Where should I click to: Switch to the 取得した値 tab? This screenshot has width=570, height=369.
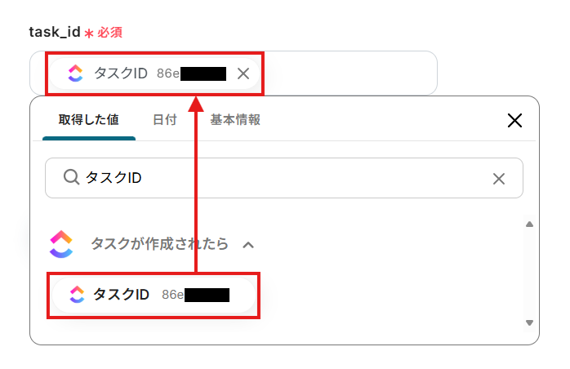88,120
